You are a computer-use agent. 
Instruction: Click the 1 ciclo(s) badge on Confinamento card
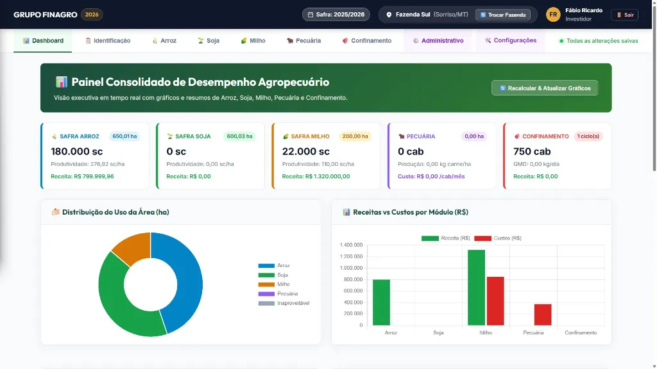pos(588,136)
